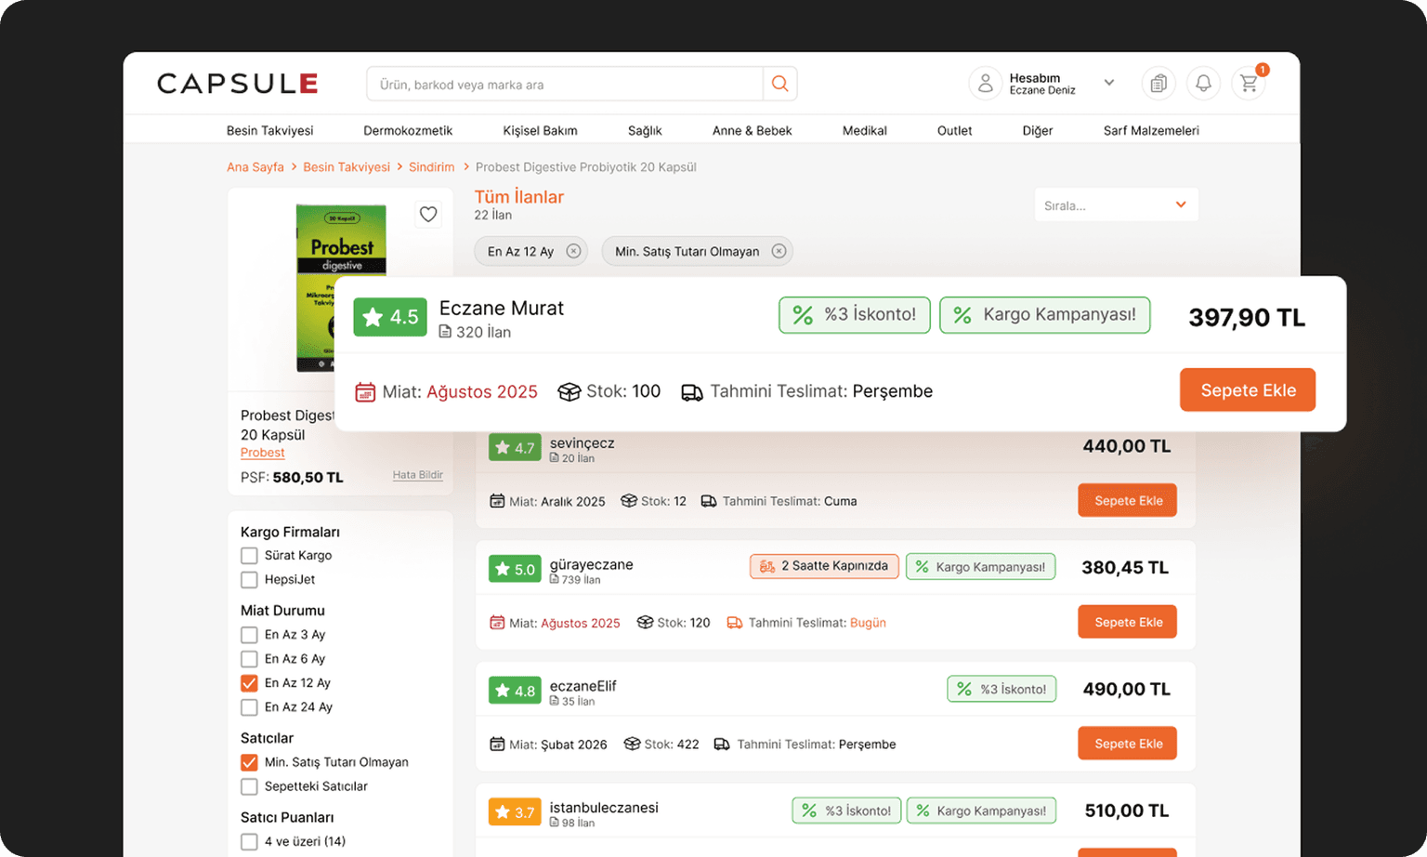Remove the En Az 12 Ay filter chip
Image resolution: width=1427 pixels, height=857 pixels.
point(573,251)
